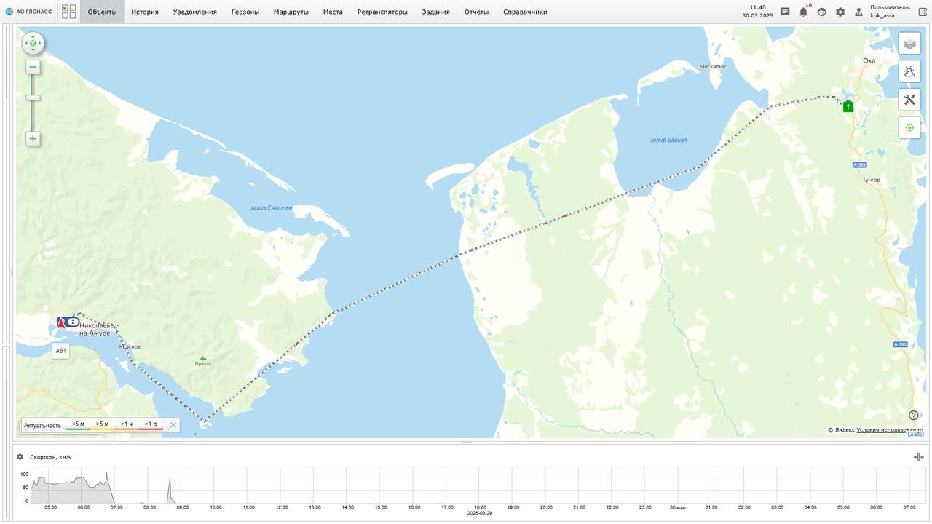The width and height of the screenshot is (932, 524).
Task: Open the settings gear in top bar
Action: tap(840, 12)
